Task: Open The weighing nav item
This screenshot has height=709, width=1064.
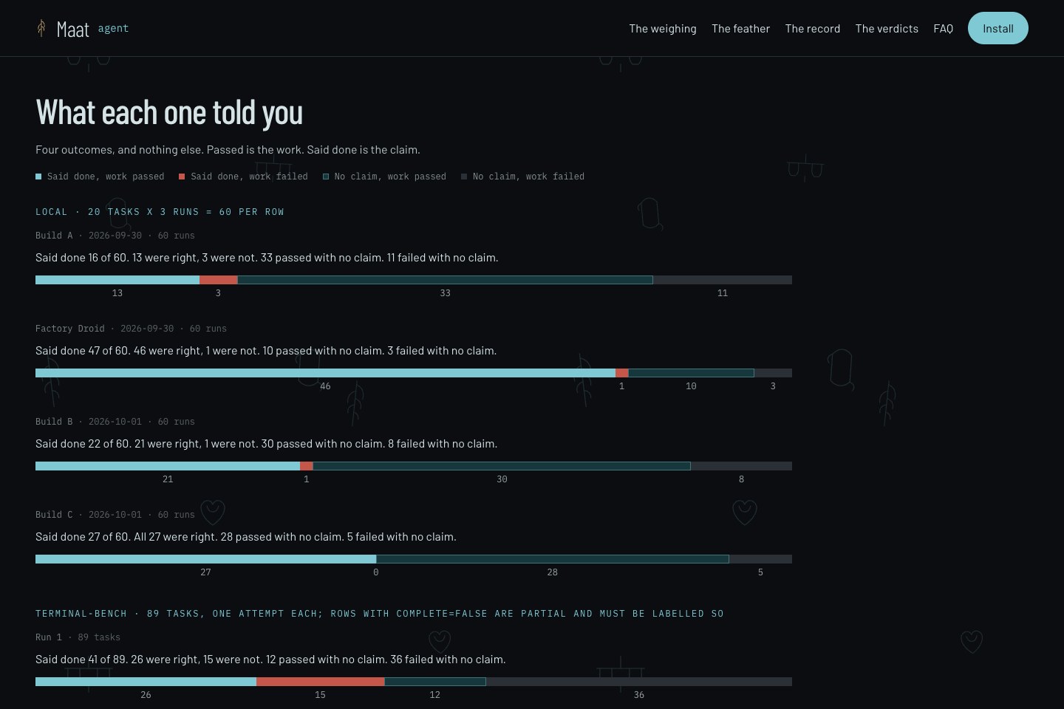Action: 663,28
